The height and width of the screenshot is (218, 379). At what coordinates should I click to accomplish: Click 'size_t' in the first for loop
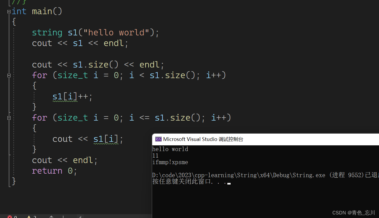point(73,75)
